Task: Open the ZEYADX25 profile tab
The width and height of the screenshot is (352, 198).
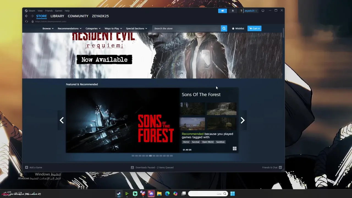Action: 100,16
